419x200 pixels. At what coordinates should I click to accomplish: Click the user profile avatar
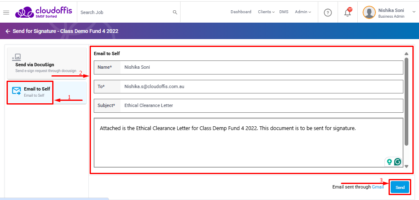pyautogui.click(x=369, y=12)
